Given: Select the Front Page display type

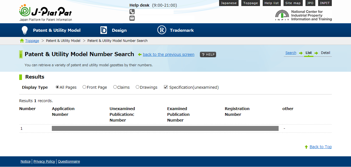Looking at the screenshot, I should pos(84,87).
